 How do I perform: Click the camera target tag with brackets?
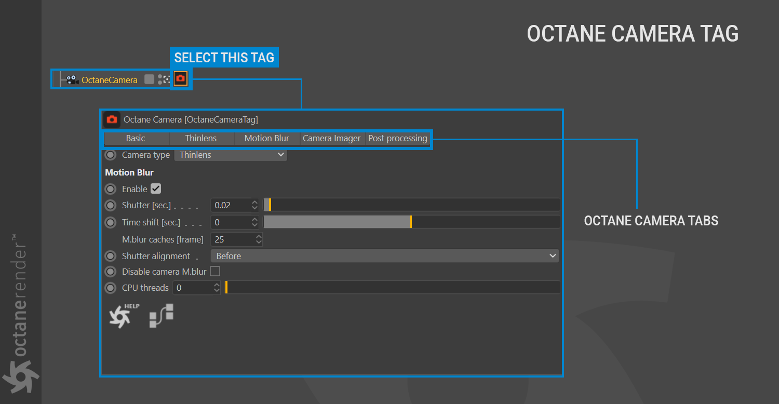click(167, 79)
